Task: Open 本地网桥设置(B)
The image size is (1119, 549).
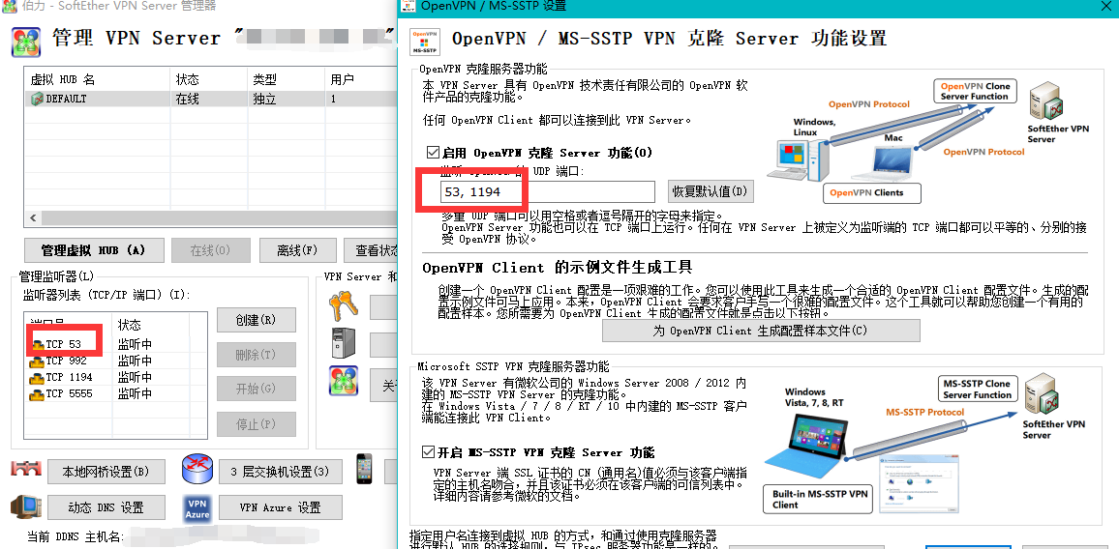Action: pos(106,472)
